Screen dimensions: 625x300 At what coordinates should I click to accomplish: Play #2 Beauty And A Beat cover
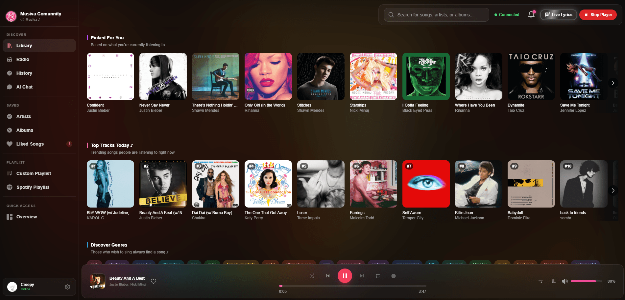pos(163,184)
